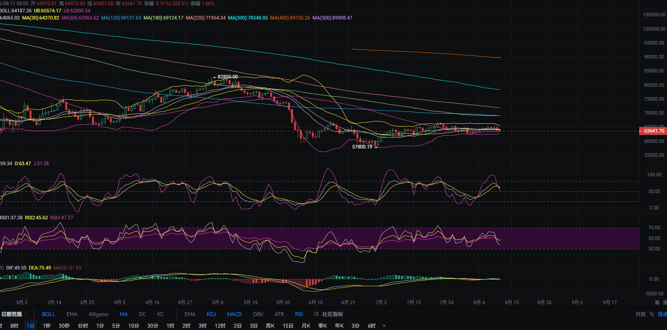
Task: Enable the KC channel indicator
Action: point(160,314)
